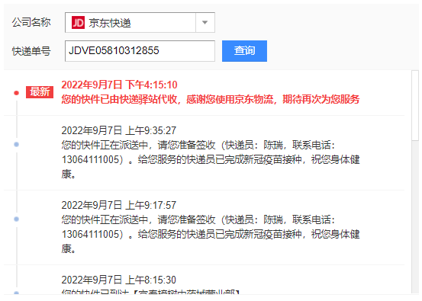Click the 上午9:17:57 timeline dot
The image size is (422, 301).
(17, 219)
